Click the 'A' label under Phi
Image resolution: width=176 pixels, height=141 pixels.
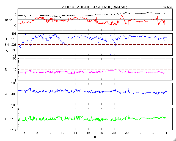(x=7, y=51)
